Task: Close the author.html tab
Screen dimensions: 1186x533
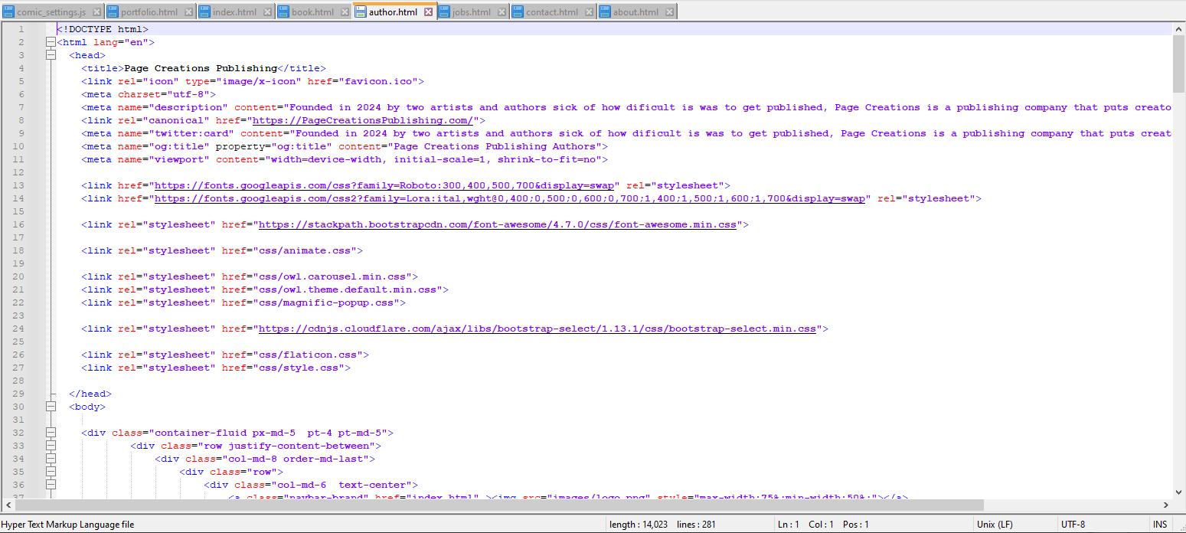Action: [428, 12]
